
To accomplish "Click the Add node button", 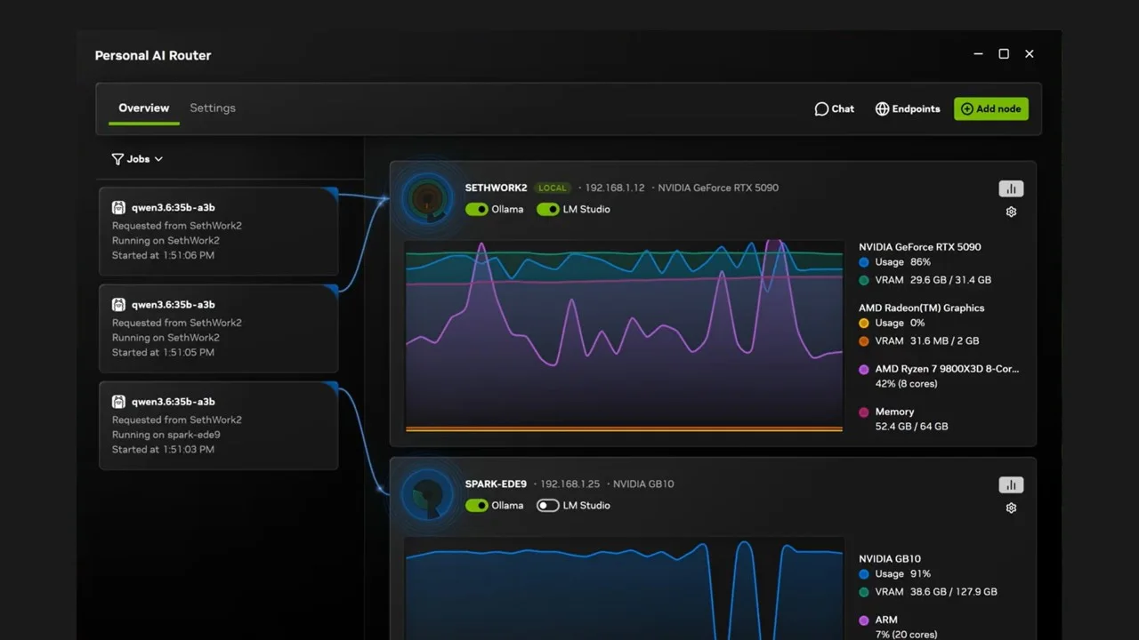I will click(991, 109).
